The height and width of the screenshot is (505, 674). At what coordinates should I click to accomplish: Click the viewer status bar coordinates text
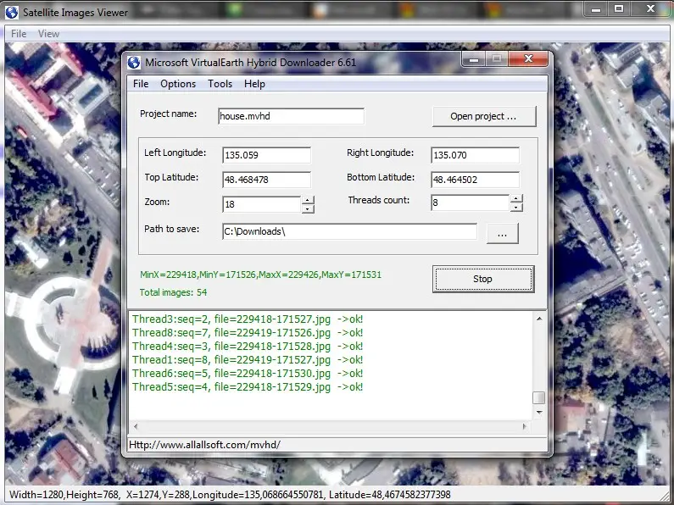pos(230,495)
